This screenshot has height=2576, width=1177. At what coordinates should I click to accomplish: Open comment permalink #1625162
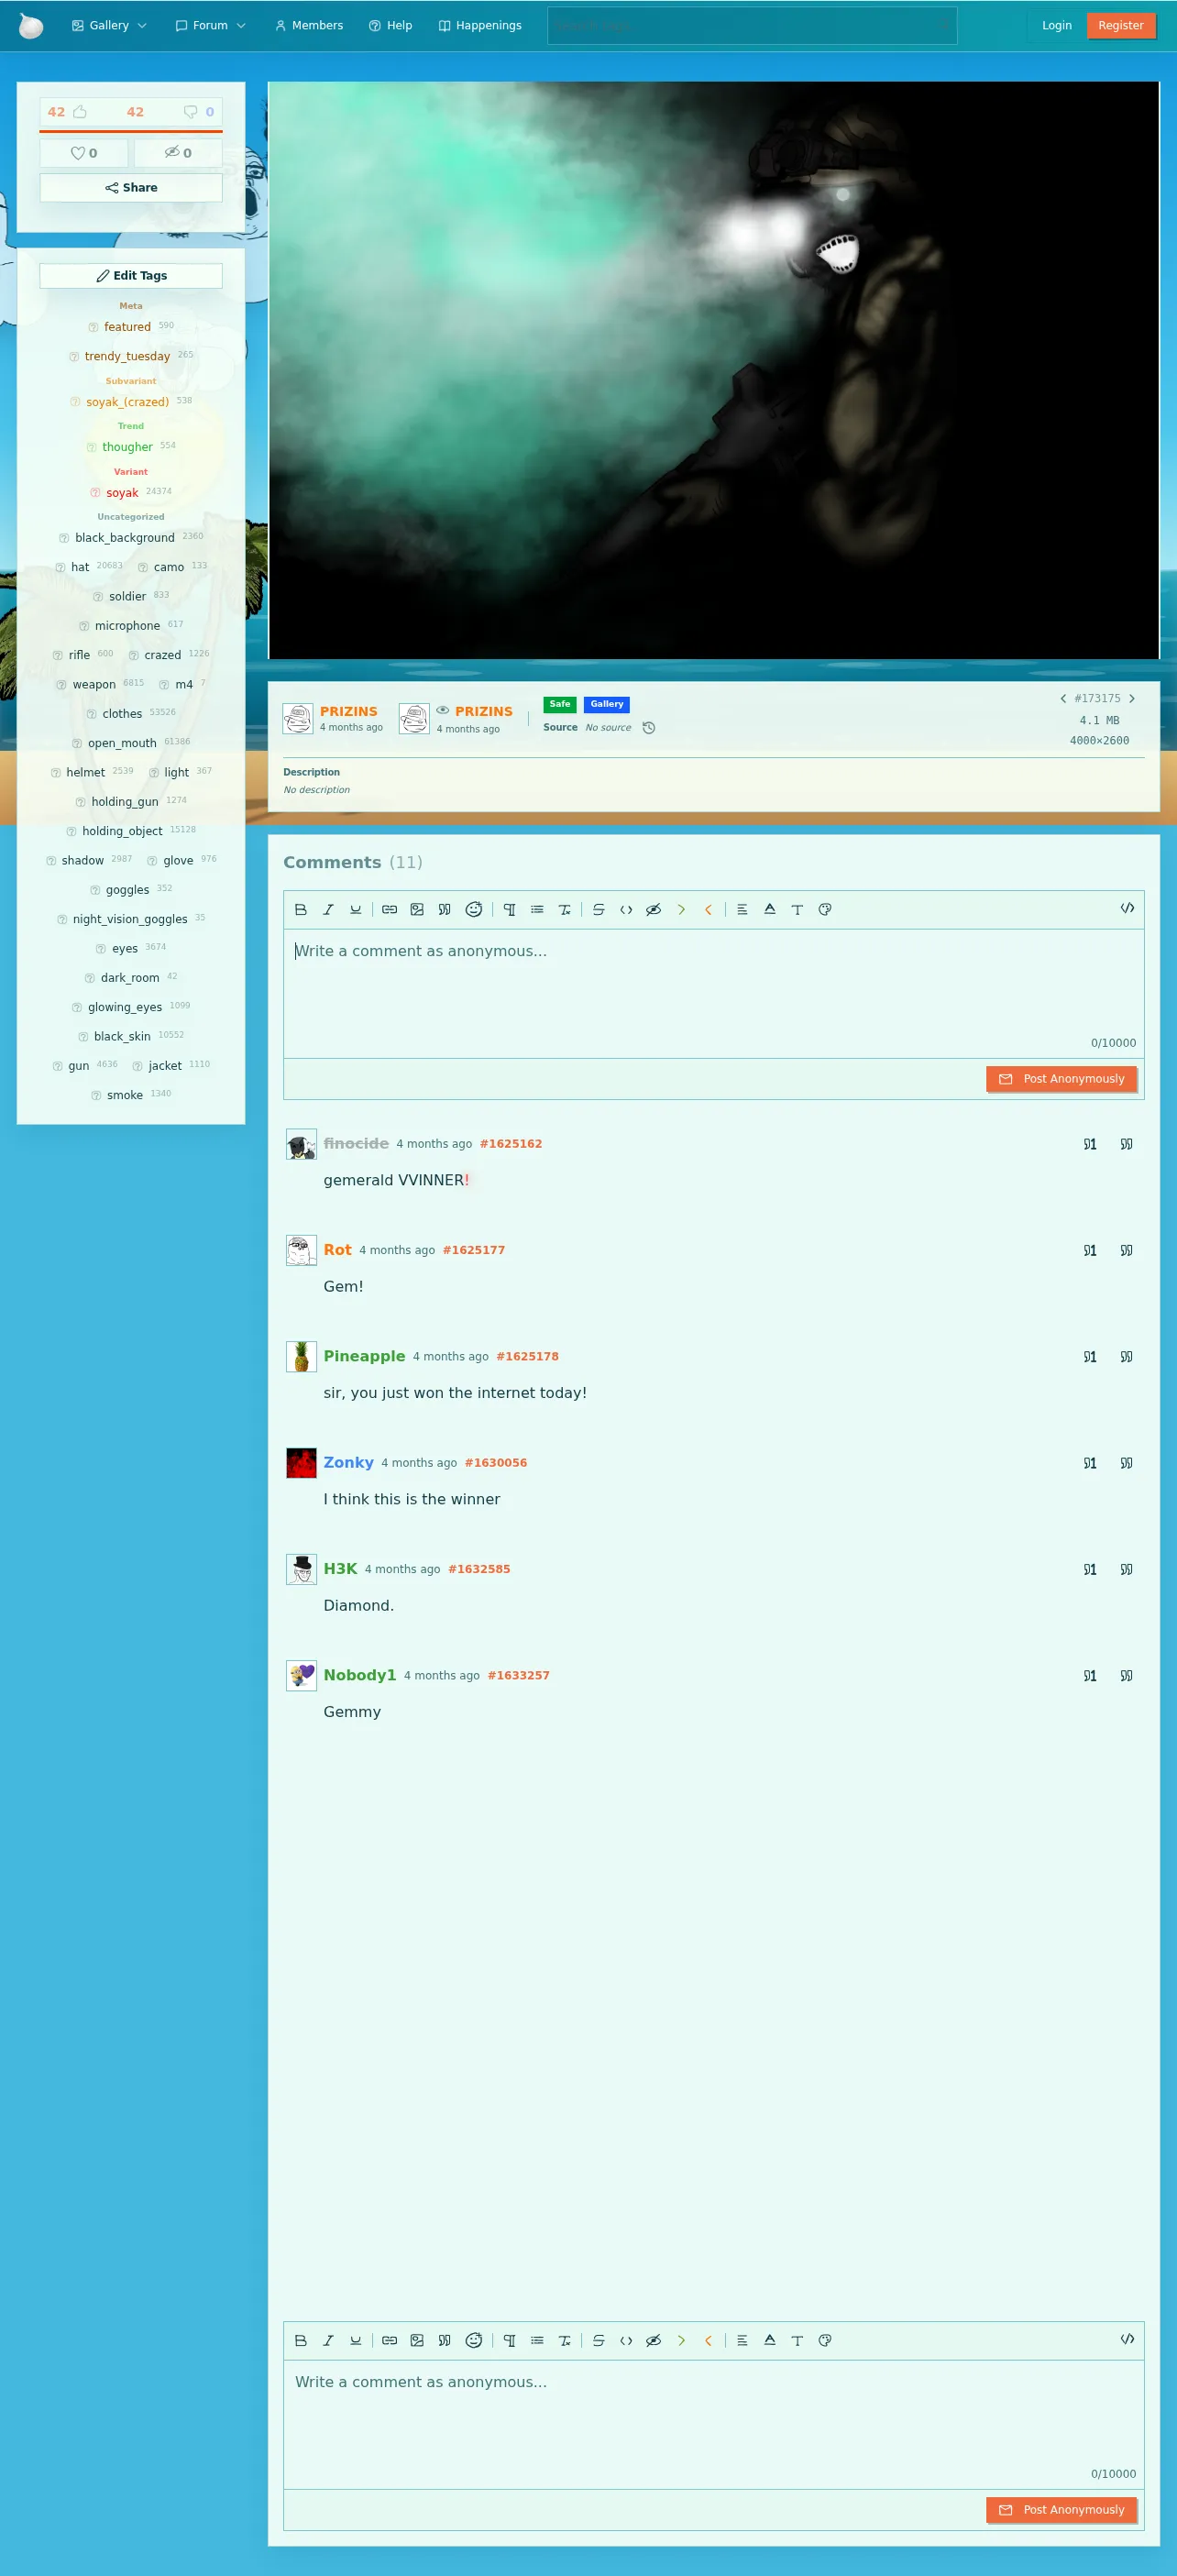511,1144
